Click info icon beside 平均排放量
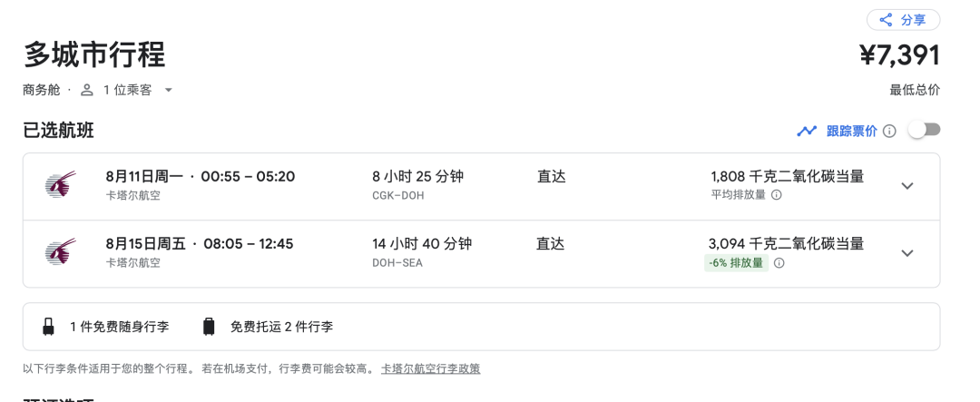The image size is (980, 402). coord(776,194)
